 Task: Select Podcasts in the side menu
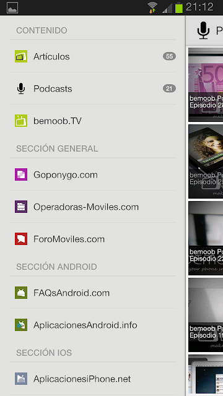tap(93, 88)
